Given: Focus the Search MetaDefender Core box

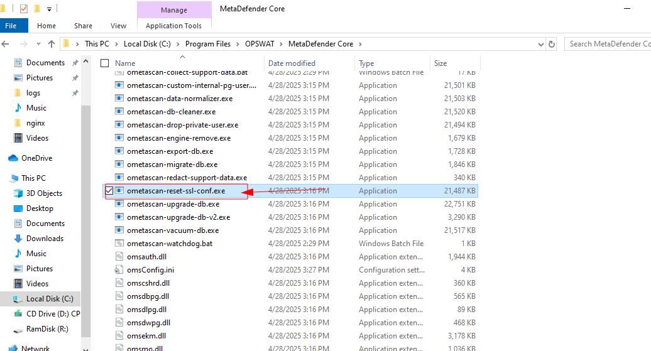Looking at the screenshot, I should 608,44.
